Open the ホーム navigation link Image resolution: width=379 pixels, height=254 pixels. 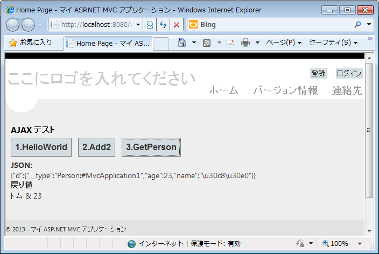tap(223, 90)
